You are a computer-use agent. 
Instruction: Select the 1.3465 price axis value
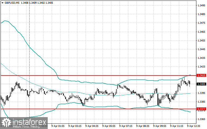pyautogui.click(x=201, y=32)
